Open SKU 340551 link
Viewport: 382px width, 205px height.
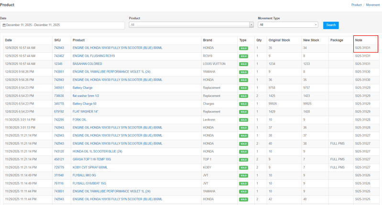tap(59, 88)
